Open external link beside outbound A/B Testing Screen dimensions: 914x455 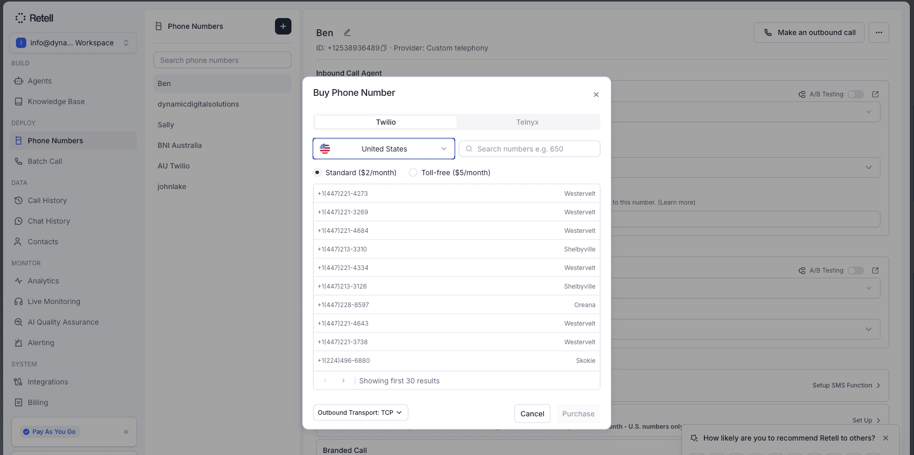click(x=875, y=271)
